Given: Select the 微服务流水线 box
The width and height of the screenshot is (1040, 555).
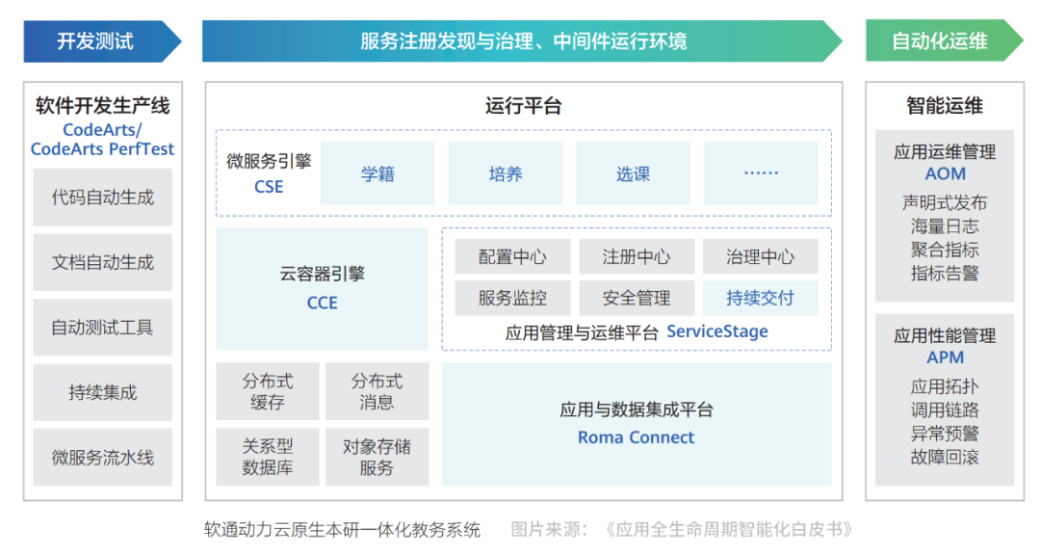Looking at the screenshot, I should [103, 458].
